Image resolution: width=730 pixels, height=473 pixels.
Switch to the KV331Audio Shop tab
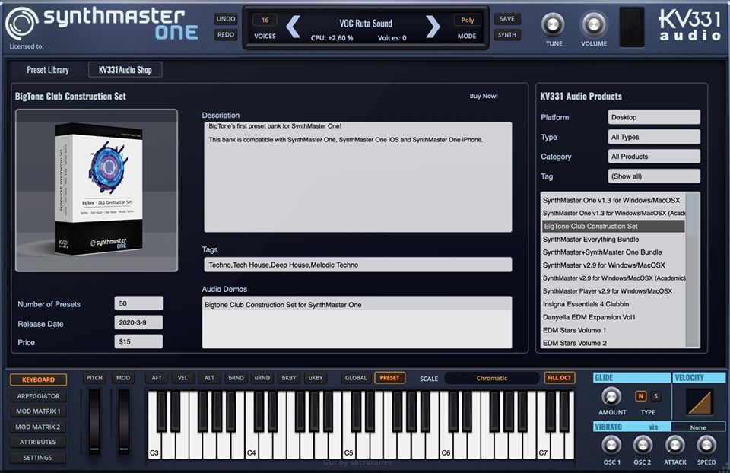pos(125,70)
